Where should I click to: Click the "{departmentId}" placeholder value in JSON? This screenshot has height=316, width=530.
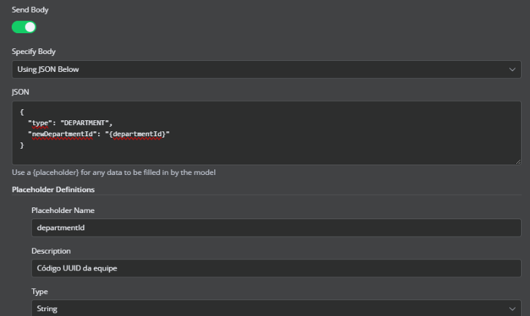137,133
